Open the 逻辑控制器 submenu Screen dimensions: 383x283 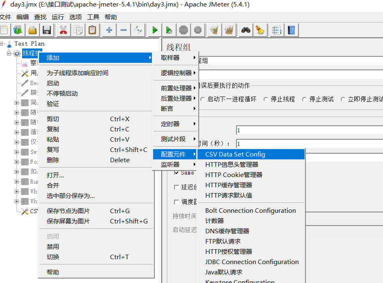[x=176, y=73]
